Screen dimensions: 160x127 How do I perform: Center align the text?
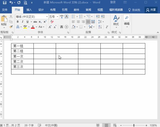click(78, 22)
